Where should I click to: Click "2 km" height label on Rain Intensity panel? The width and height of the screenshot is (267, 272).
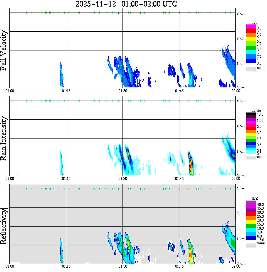coord(240,125)
